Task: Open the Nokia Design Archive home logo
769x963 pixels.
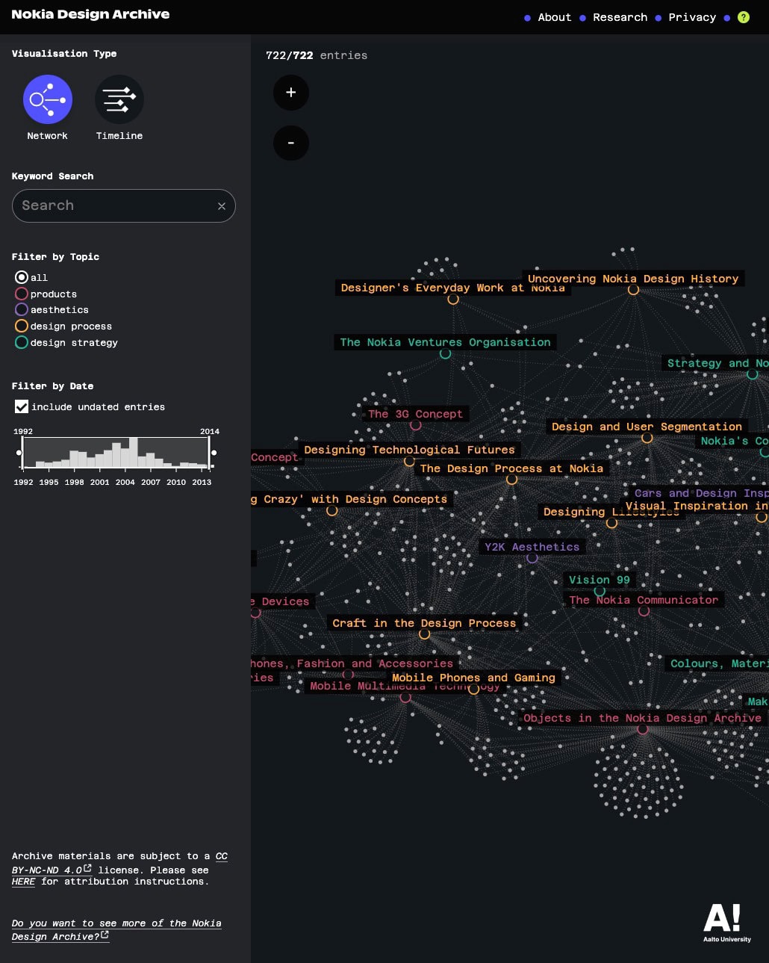Action: coord(90,14)
